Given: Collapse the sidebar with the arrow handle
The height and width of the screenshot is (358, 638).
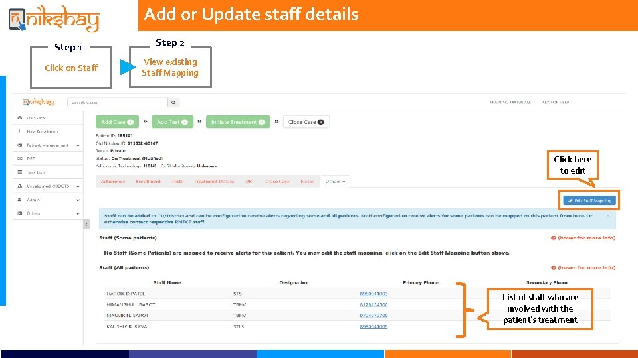Looking at the screenshot, I should pos(86,225).
